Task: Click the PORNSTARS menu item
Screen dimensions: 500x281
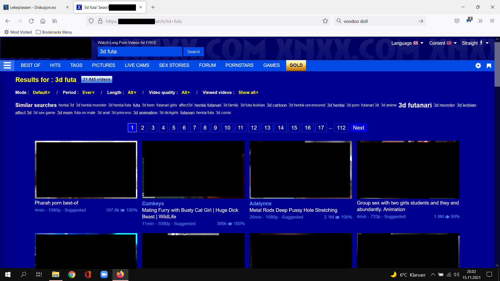Action: (239, 65)
